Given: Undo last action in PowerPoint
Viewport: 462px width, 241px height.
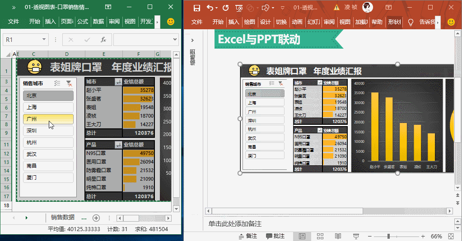Looking at the screenshot, I should click(x=210, y=8).
